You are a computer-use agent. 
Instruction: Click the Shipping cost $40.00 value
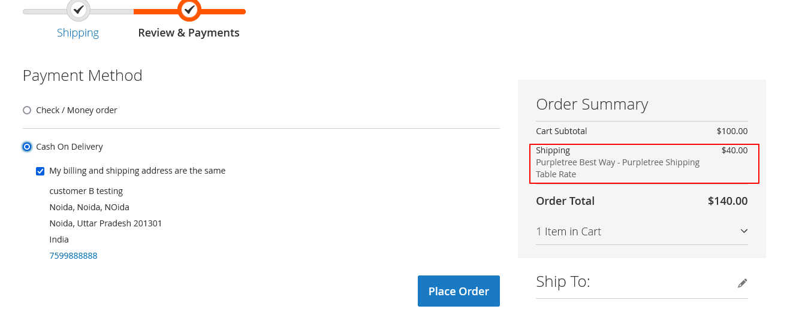(x=735, y=150)
